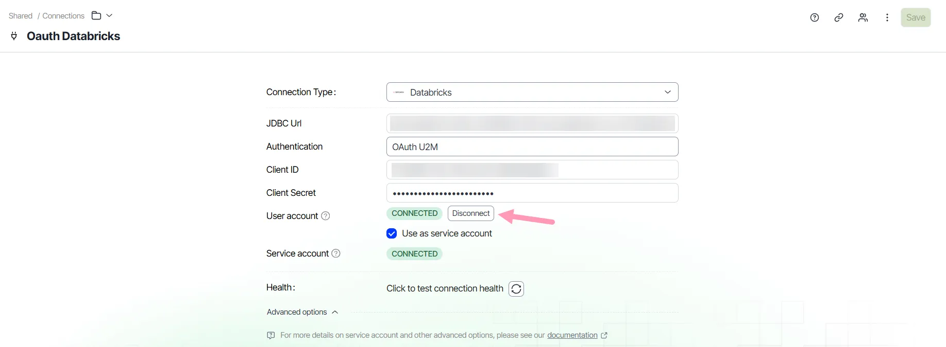Click into the JDBC Url field

pyautogui.click(x=532, y=123)
